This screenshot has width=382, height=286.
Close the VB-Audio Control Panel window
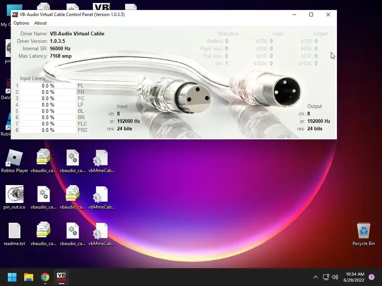tap(328, 15)
